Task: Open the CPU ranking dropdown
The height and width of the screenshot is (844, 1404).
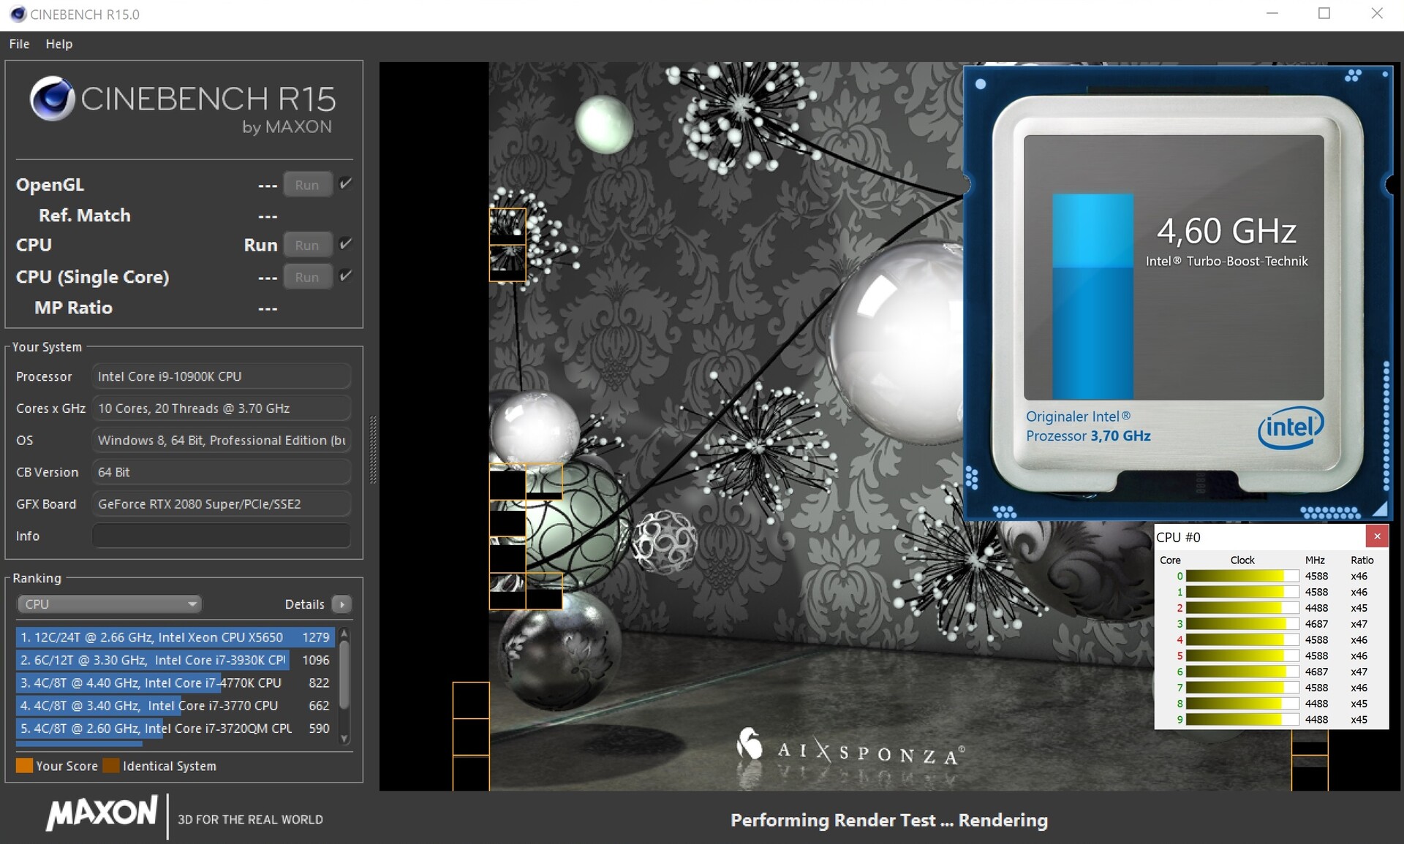Action: tap(109, 604)
